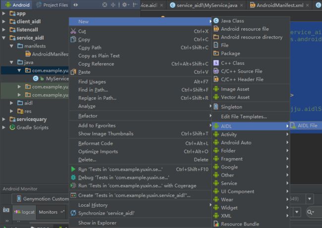The image size is (322, 228).
Task: Choose File in New submenu
Action: point(251,45)
